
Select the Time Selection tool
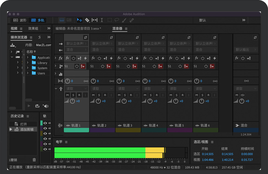tap(102, 20)
